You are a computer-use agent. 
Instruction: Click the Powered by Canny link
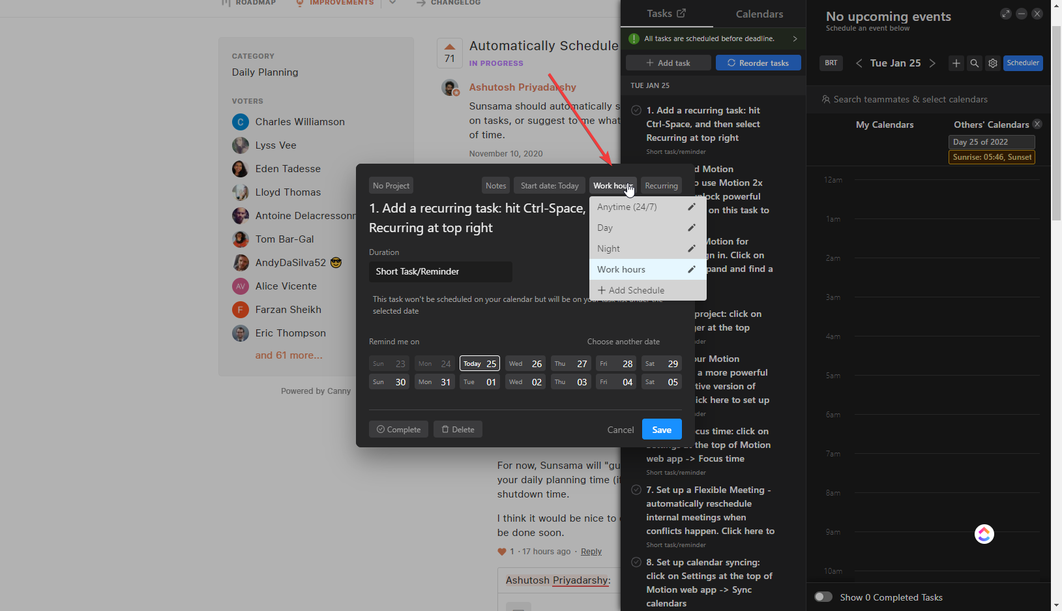[x=316, y=391]
